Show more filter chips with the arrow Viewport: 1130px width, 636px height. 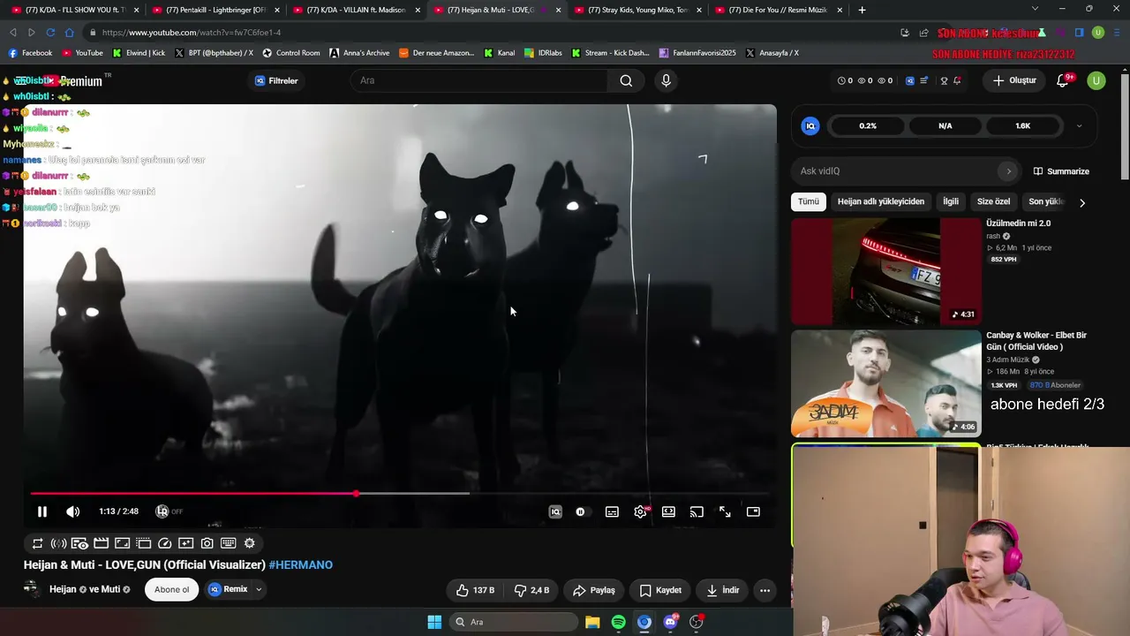coord(1082,202)
